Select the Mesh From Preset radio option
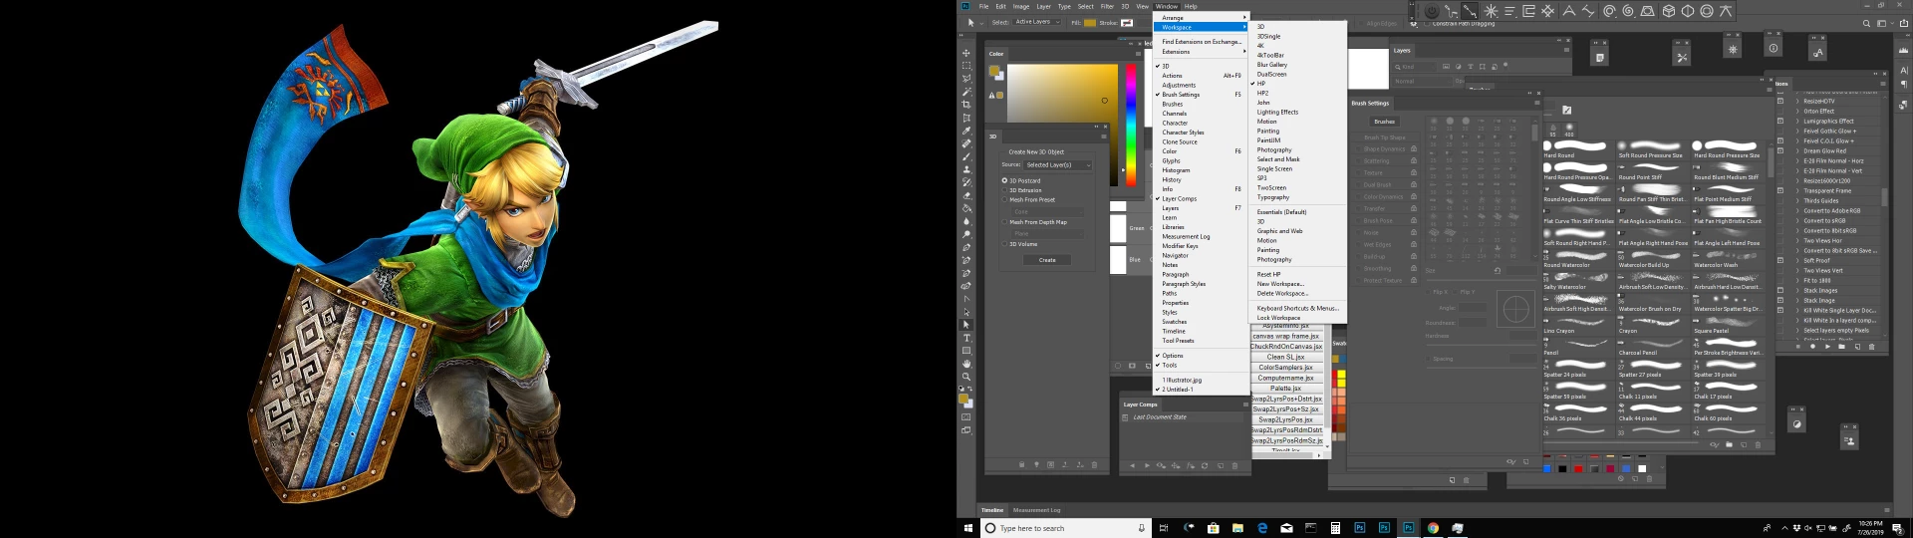 point(1004,199)
